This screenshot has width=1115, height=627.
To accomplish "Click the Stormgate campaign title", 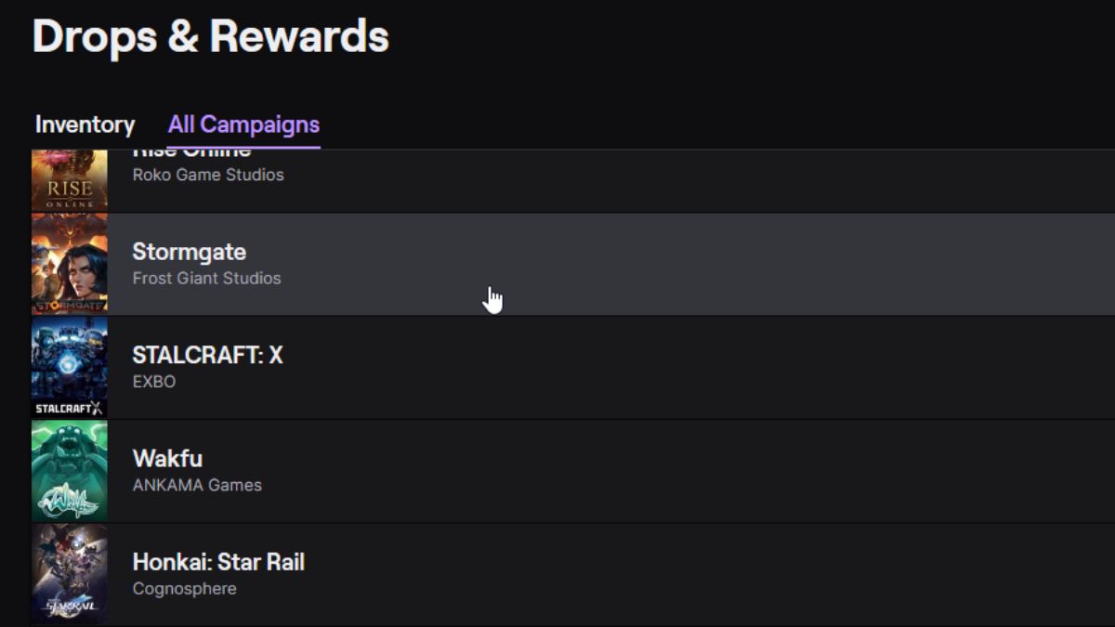I will point(190,252).
